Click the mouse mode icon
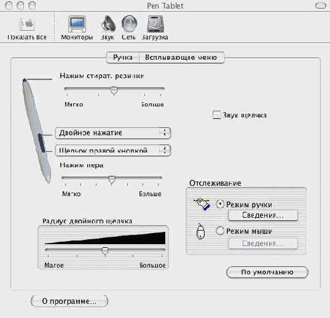Viewport: 330px width, 318px height. pos(200,231)
